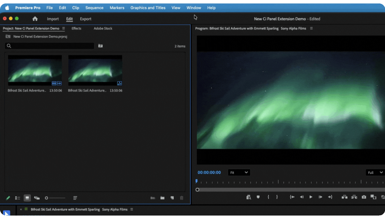Select the Bifrost Ski Sail Adventure timeline tab
Viewport: 385px width, 219px height.
(79, 209)
